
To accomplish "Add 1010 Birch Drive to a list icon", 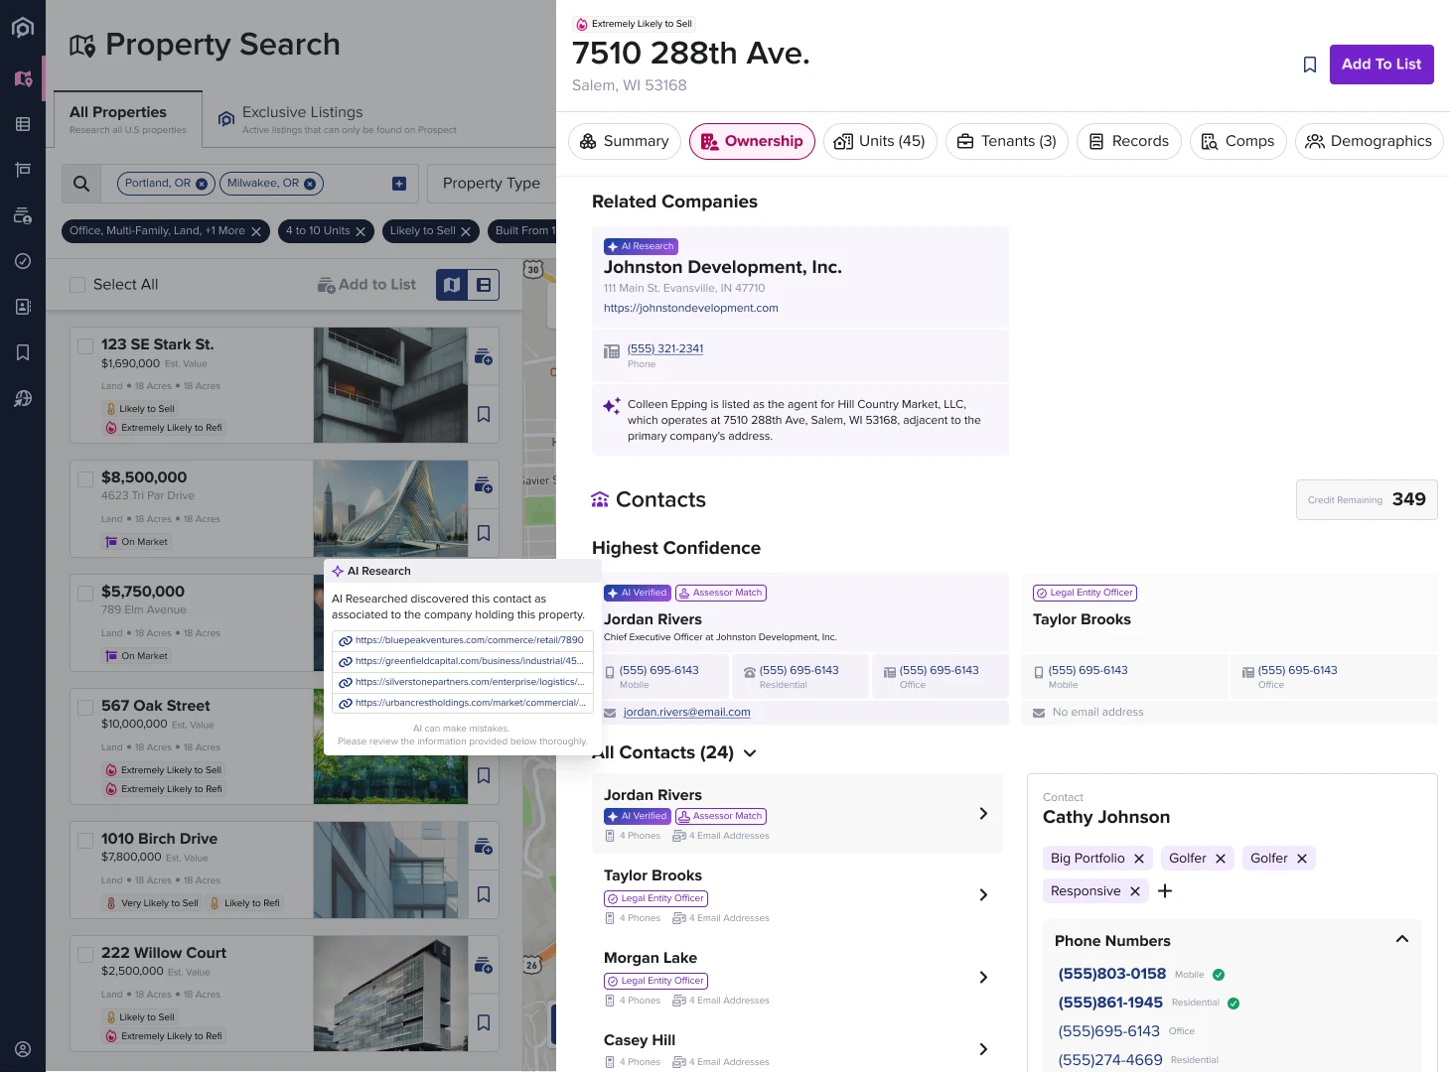I will [x=484, y=847].
